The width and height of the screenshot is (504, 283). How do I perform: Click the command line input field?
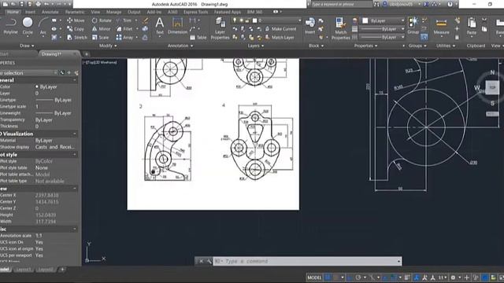tap(307, 261)
